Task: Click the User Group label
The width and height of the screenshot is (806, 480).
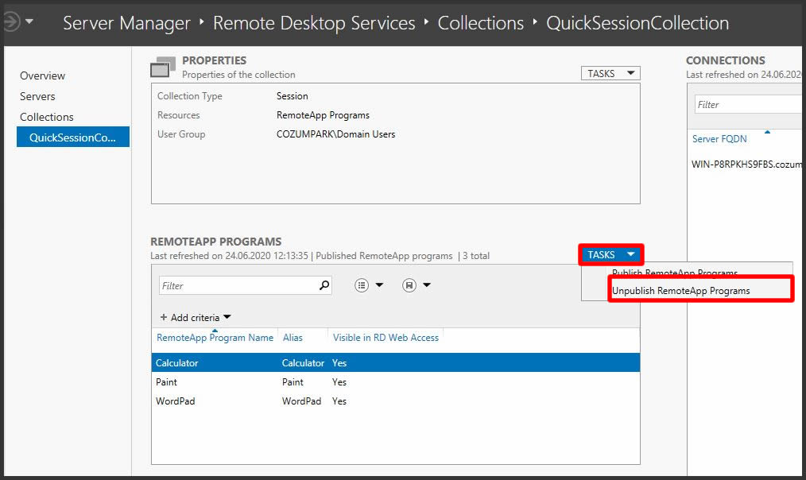Action: 181,134
